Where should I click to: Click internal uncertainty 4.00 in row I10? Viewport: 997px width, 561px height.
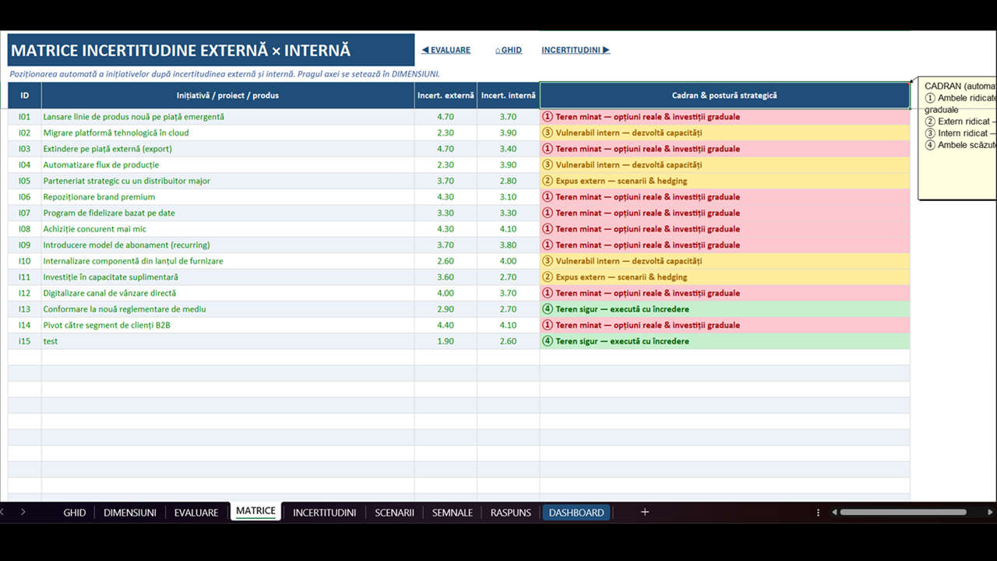coord(508,261)
